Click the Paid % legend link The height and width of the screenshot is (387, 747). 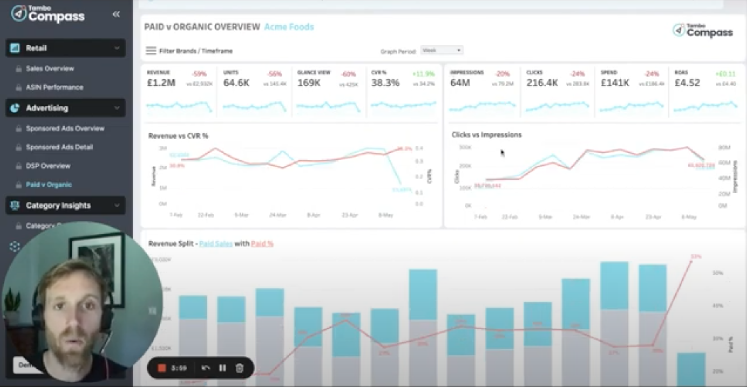[x=262, y=244]
